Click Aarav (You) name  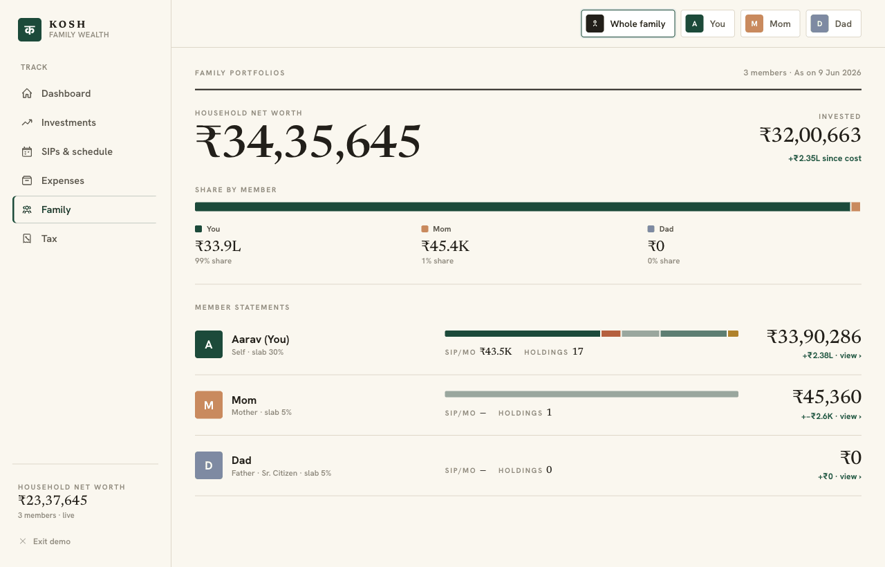pos(261,340)
